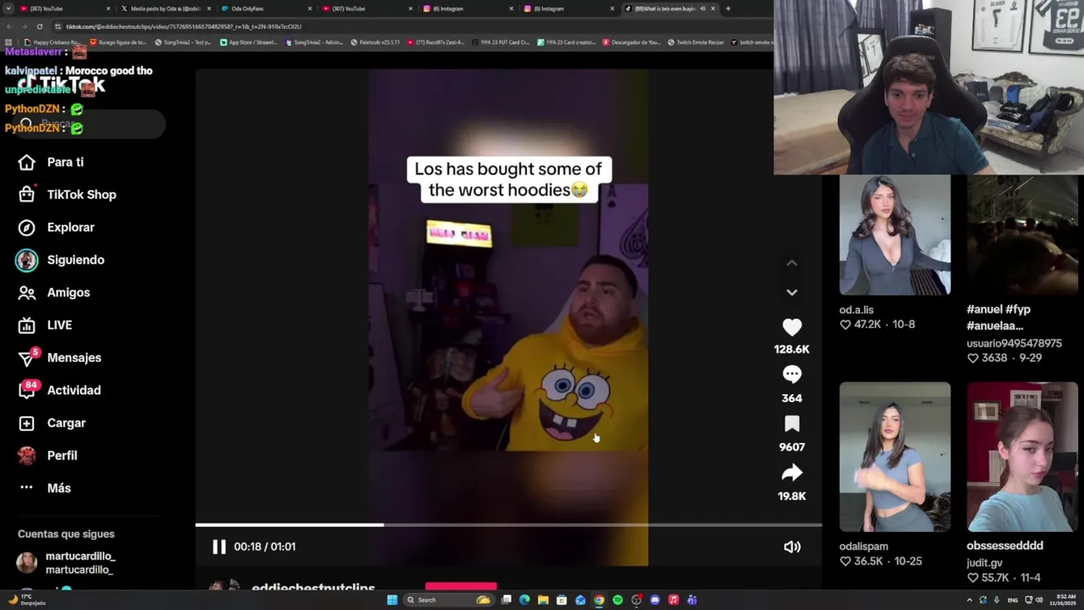Open the Faletools v25.1.11 bookmark
The image size is (1084, 610).
pyautogui.click(x=374, y=42)
